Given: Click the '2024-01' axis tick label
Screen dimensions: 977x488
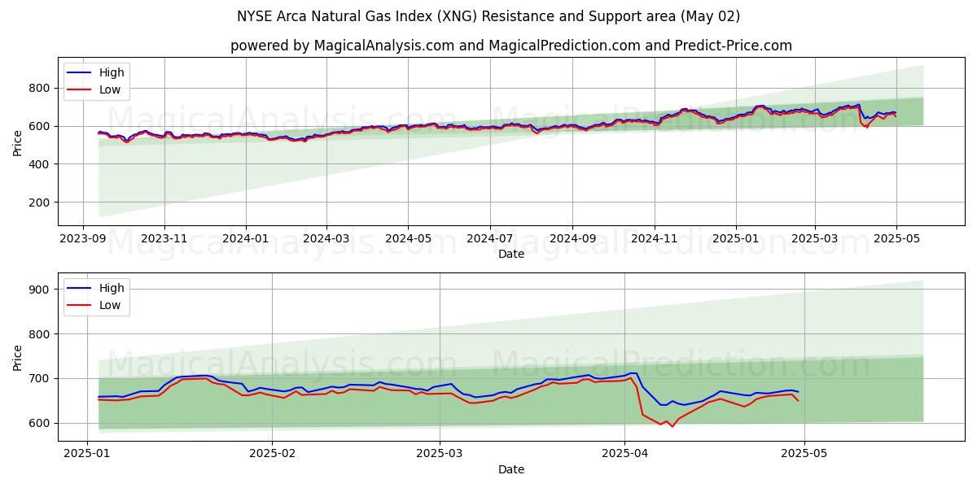Looking at the screenshot, I should (x=246, y=239).
